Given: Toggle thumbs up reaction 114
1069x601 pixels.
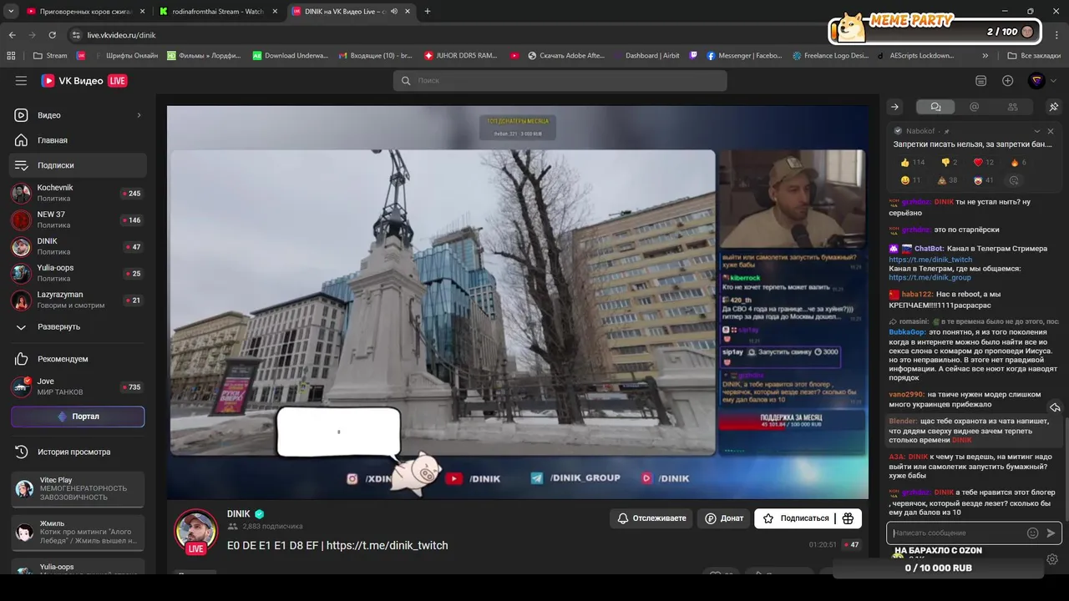Looking at the screenshot, I should [913, 163].
